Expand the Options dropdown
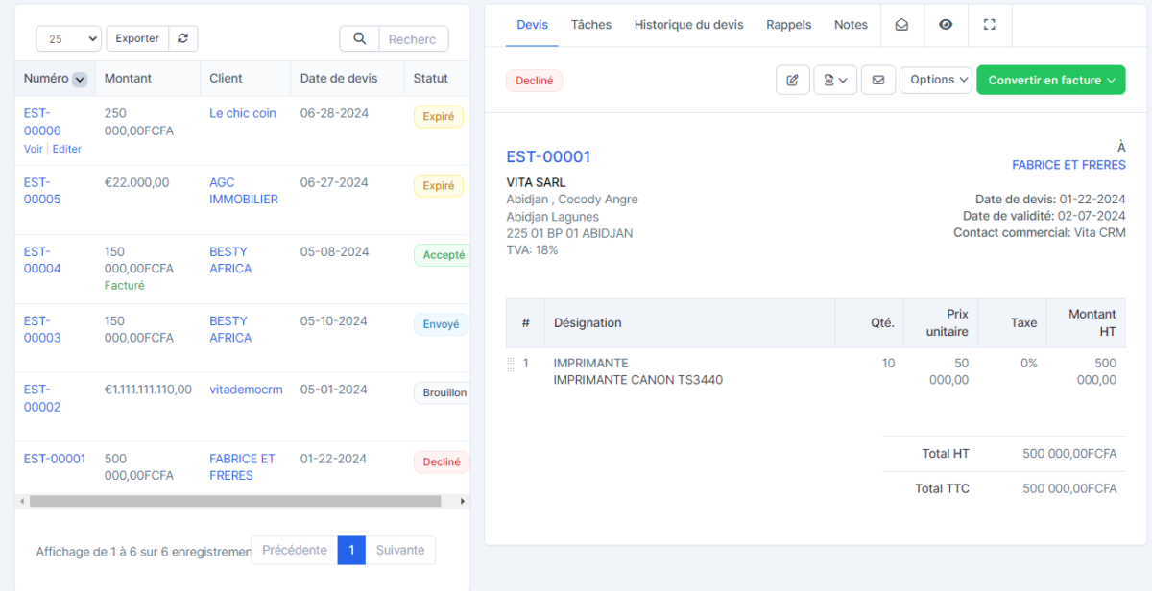1152x591 pixels. click(935, 81)
